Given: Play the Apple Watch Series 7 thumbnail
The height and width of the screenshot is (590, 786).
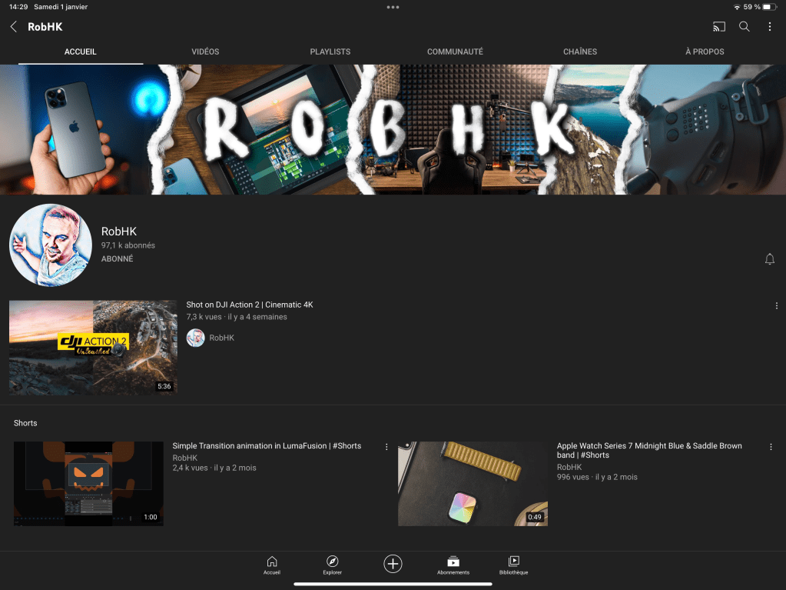Looking at the screenshot, I should coord(473,483).
